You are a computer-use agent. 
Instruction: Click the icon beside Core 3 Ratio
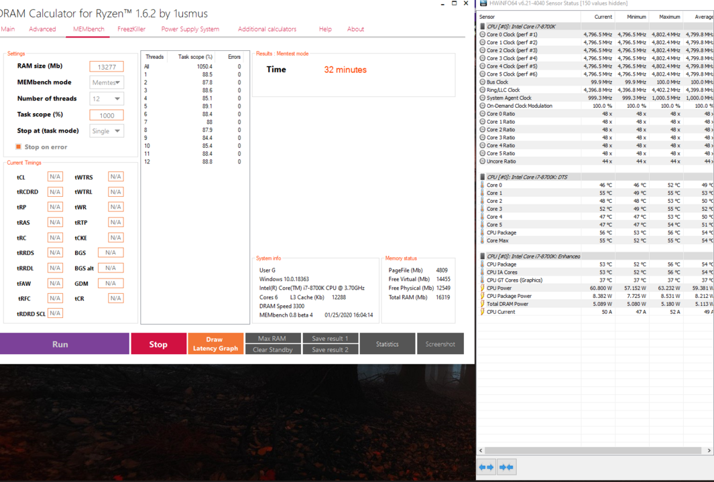tap(483, 138)
